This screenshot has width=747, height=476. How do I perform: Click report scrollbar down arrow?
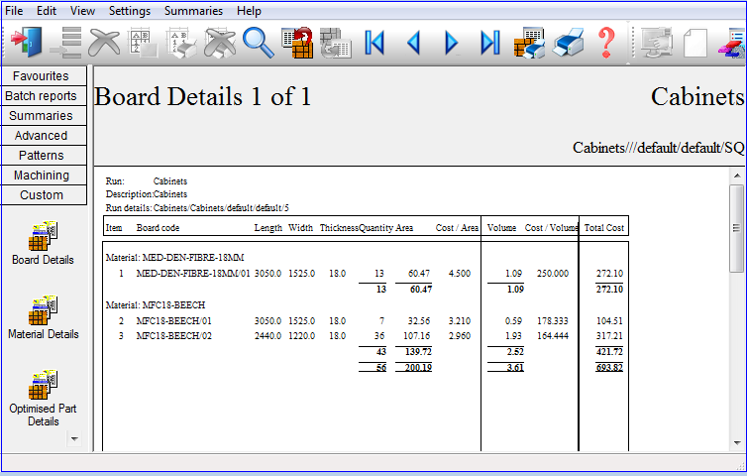pyautogui.click(x=737, y=443)
